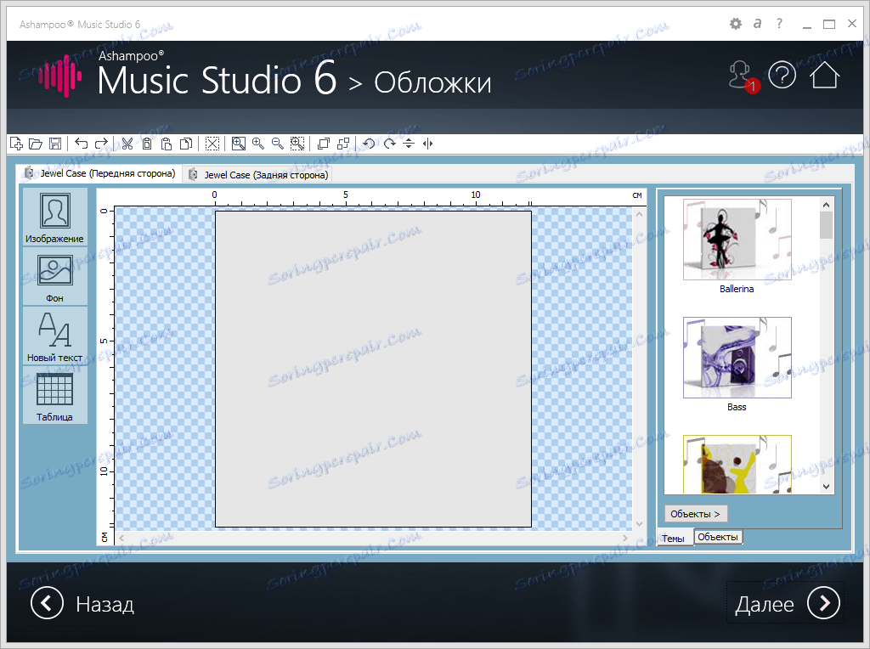This screenshot has height=649, width=870.
Task: Select the Темы tab
Action: coord(674,538)
